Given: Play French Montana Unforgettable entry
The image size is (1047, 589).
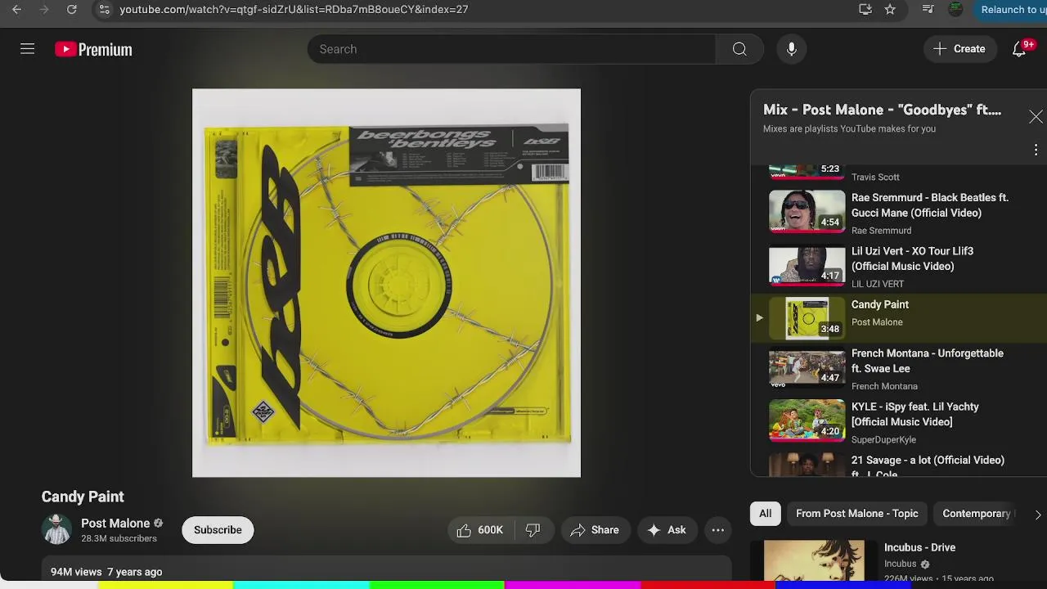Looking at the screenshot, I should tap(898, 369).
